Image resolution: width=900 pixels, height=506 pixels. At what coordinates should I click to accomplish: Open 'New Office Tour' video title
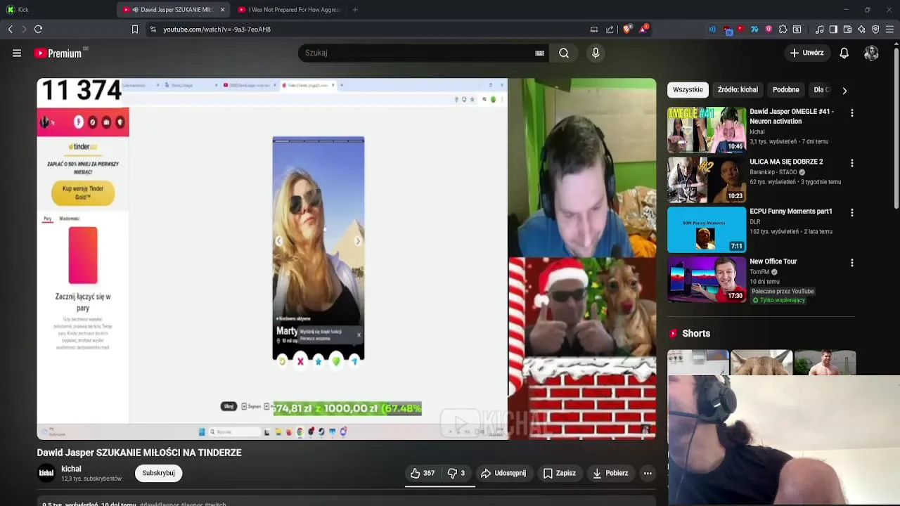(x=773, y=261)
